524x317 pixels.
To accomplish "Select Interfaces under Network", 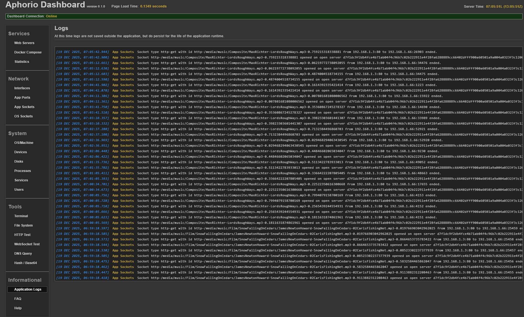I will (x=22, y=88).
